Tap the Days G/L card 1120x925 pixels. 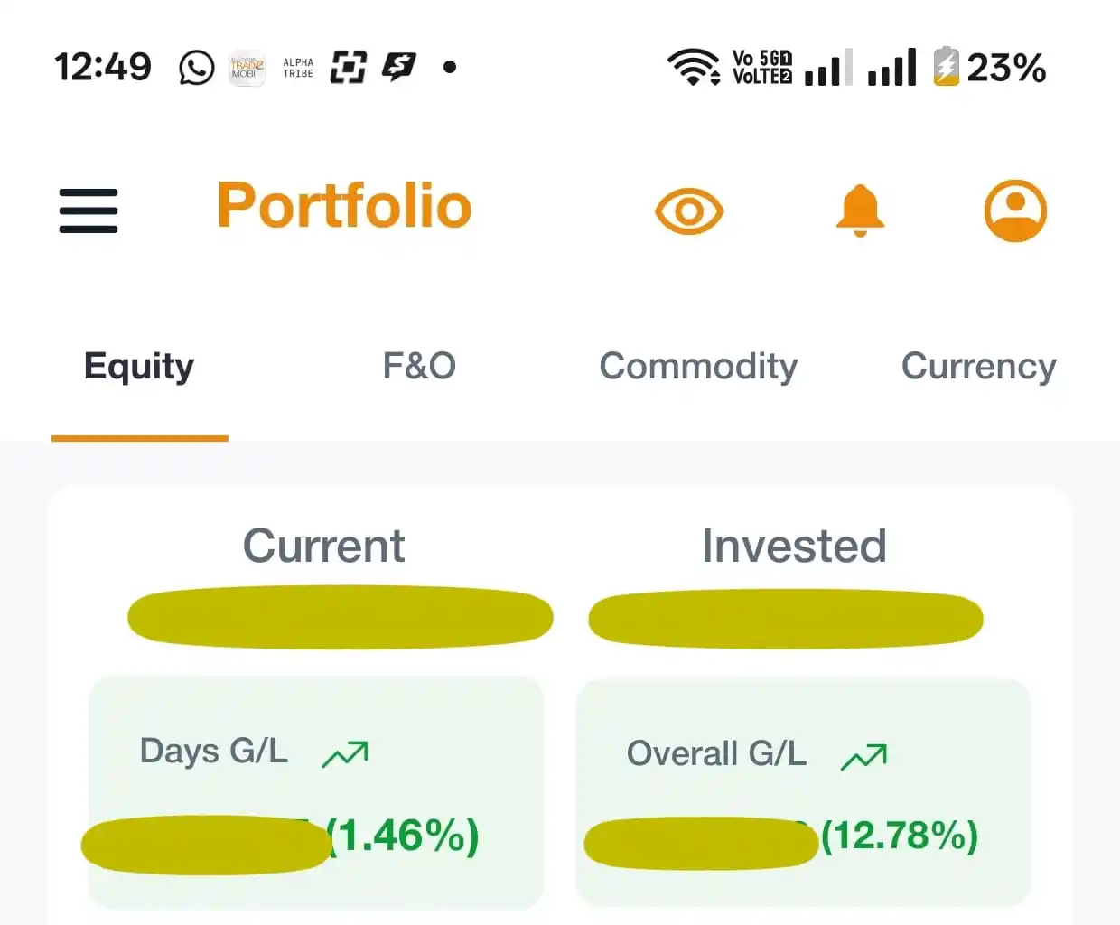pyautogui.click(x=316, y=791)
